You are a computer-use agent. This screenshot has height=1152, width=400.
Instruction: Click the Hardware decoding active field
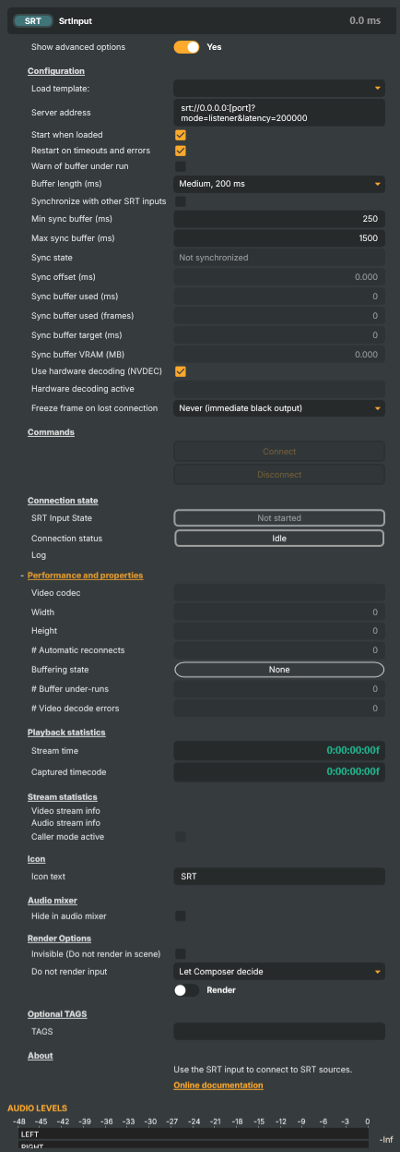tap(279, 389)
